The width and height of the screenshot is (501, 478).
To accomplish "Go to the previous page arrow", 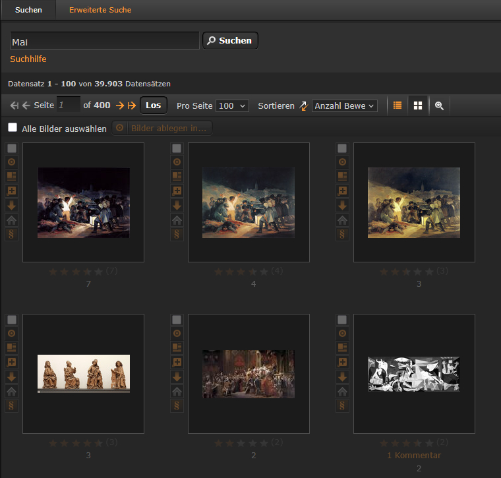I will click(x=26, y=105).
